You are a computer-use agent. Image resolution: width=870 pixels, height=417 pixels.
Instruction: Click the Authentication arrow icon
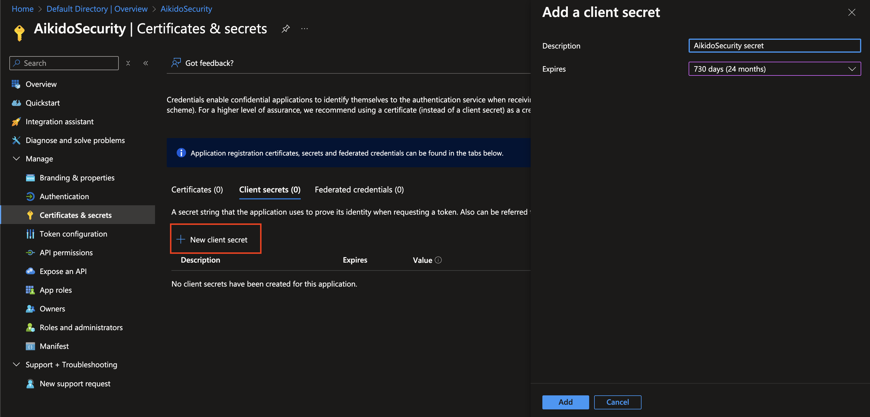click(x=30, y=196)
